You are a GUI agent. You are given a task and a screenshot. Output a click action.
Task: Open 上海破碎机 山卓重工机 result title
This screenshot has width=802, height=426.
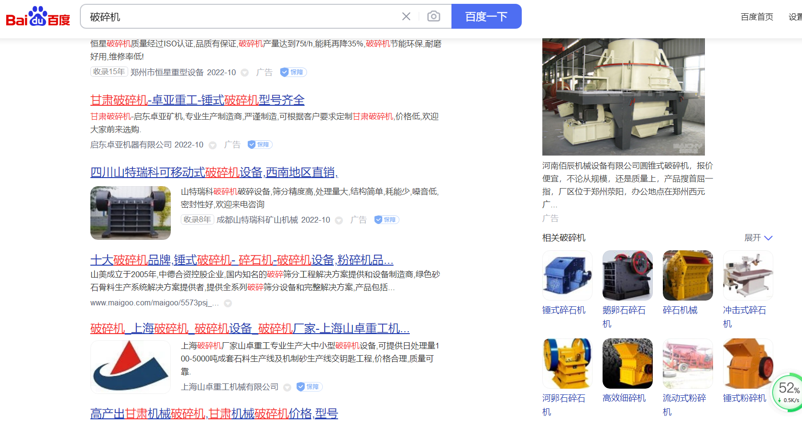click(250, 328)
